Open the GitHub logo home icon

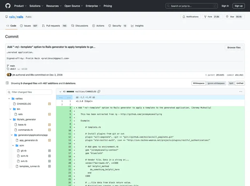coord(8,6)
